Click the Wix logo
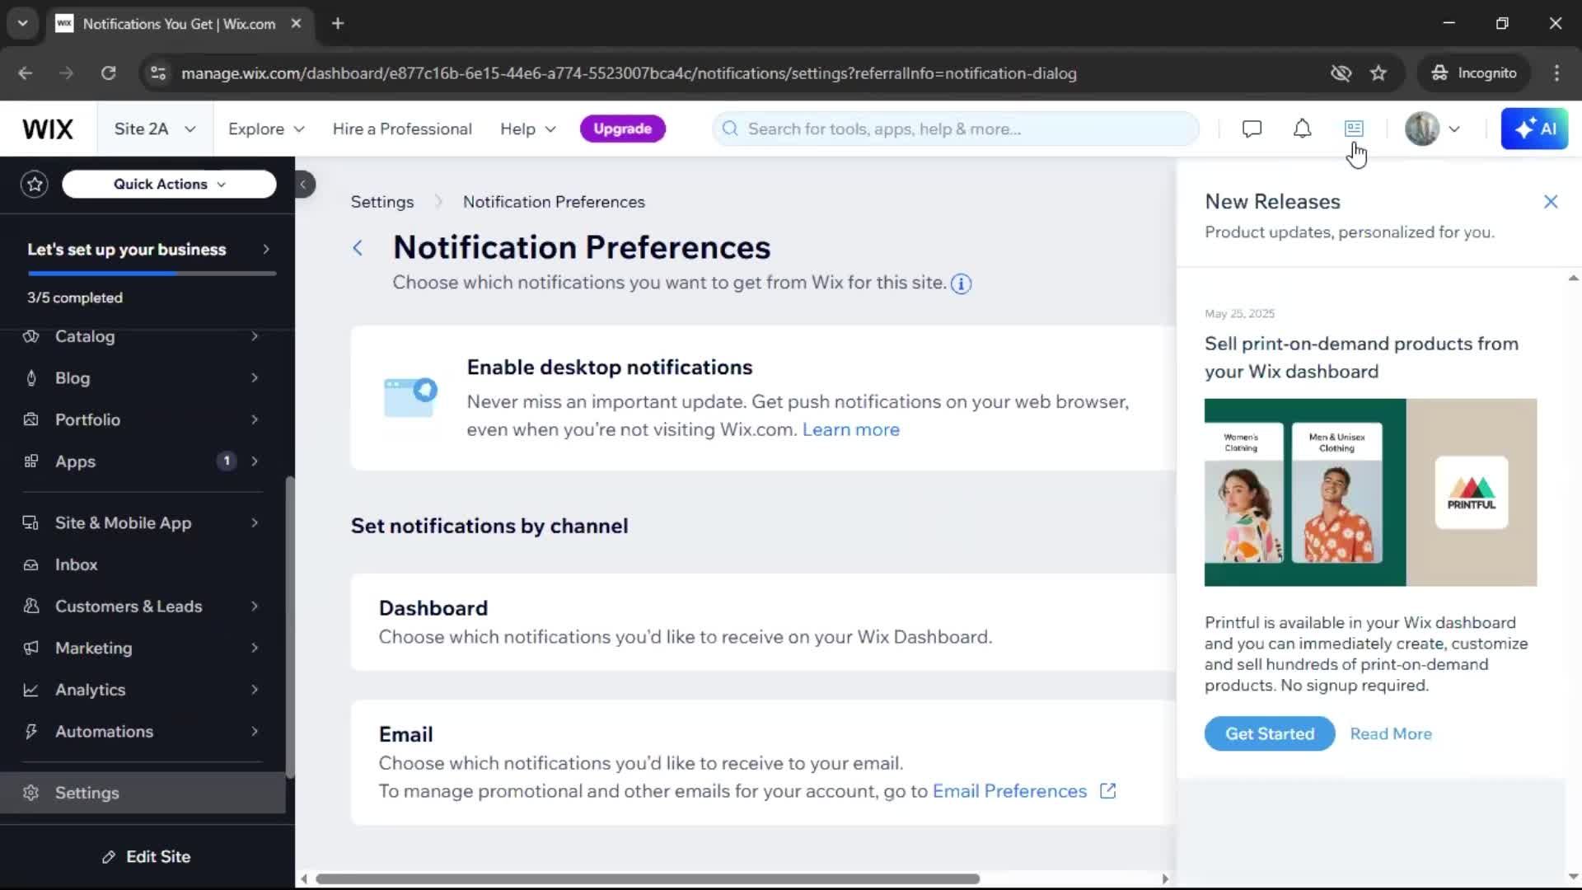Image resolution: width=1582 pixels, height=890 pixels. pyautogui.click(x=48, y=129)
